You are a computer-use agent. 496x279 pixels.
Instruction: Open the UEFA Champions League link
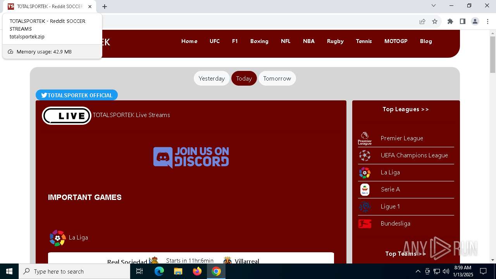(x=414, y=155)
